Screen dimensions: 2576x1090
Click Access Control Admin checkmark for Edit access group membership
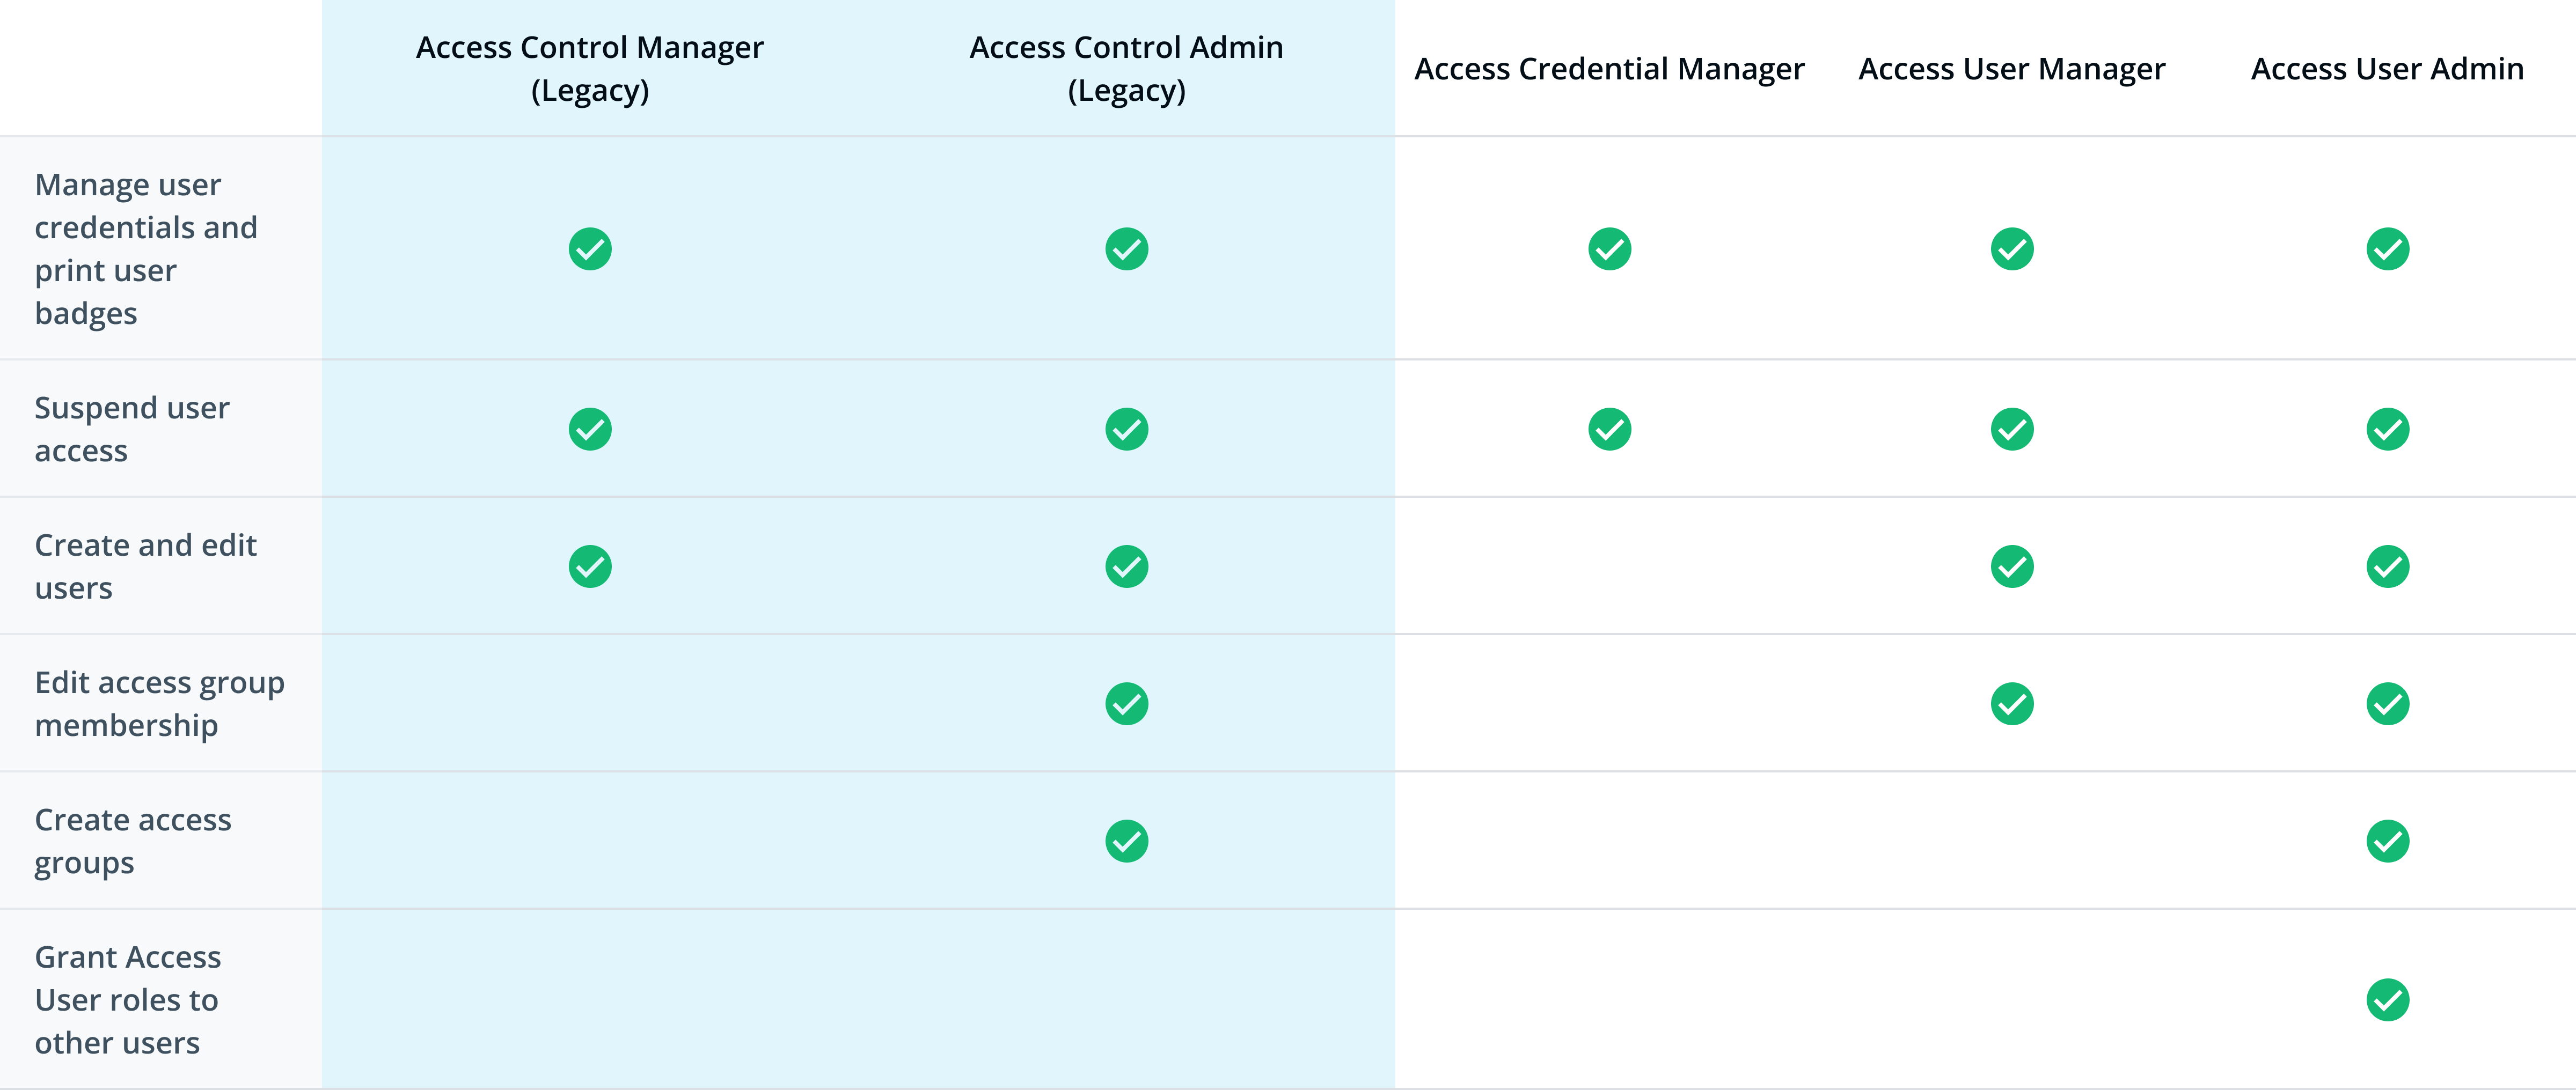(1126, 703)
